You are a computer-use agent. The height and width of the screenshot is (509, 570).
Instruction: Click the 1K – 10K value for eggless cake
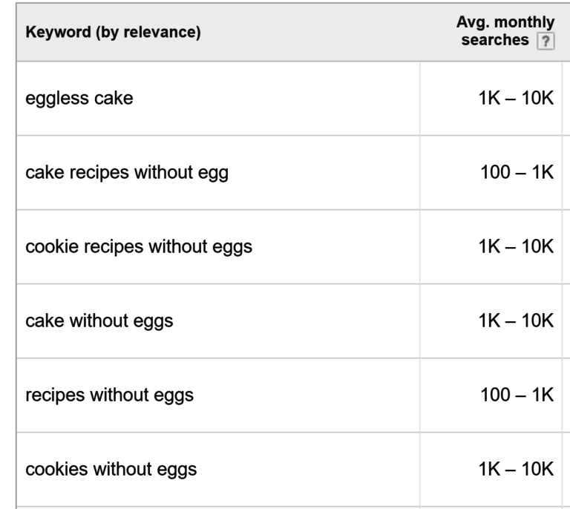pos(516,98)
